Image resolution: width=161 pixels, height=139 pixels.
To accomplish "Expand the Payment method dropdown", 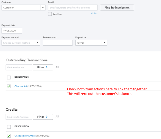I will click(x=38, y=43).
